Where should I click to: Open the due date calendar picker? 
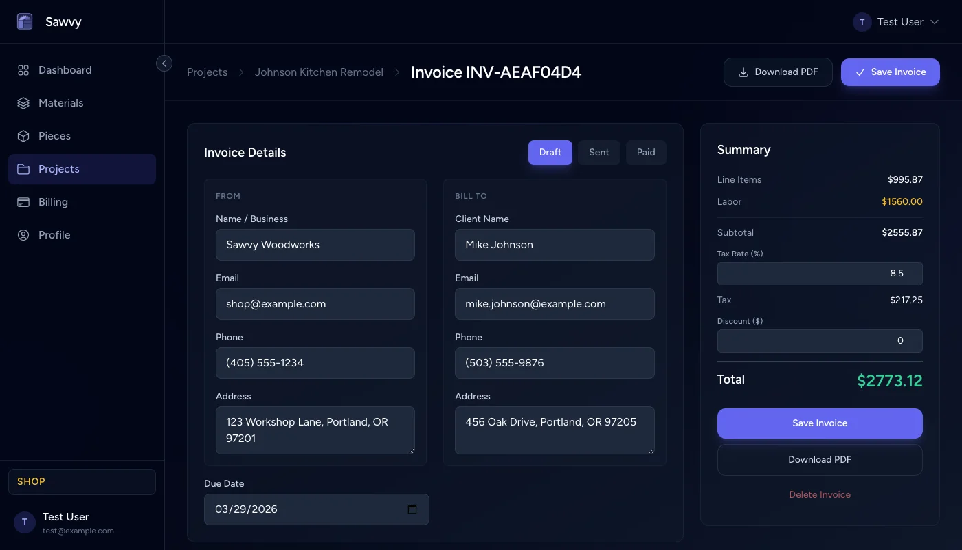[x=412, y=509]
